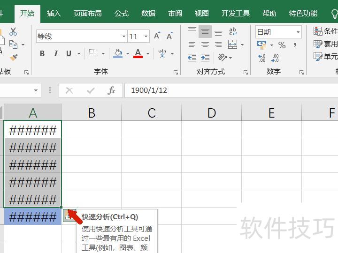Apply red font color
Viewport: 338px width, 253px height.
pyautogui.click(x=138, y=53)
